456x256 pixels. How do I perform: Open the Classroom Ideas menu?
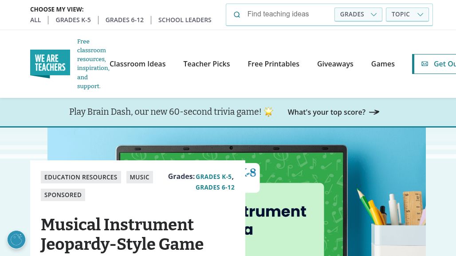(138, 64)
